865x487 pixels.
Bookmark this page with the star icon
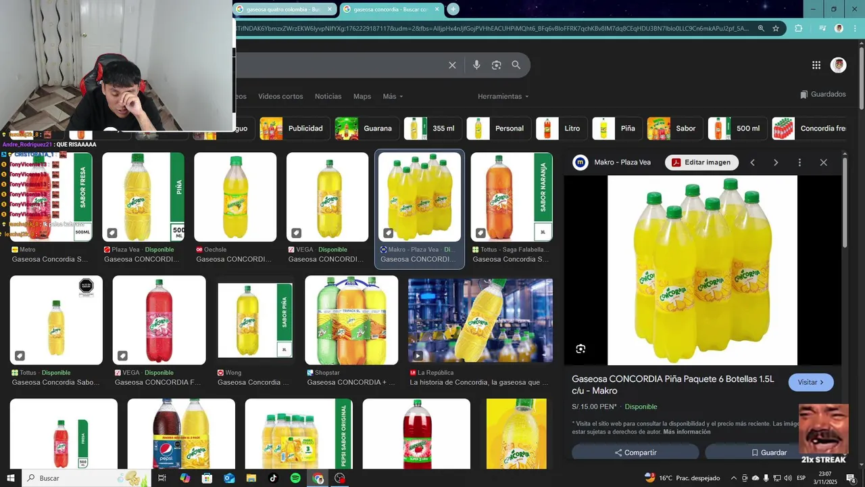click(x=776, y=28)
